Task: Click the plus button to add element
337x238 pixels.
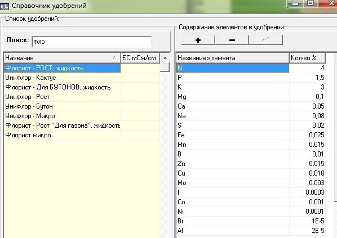Action: (x=198, y=40)
